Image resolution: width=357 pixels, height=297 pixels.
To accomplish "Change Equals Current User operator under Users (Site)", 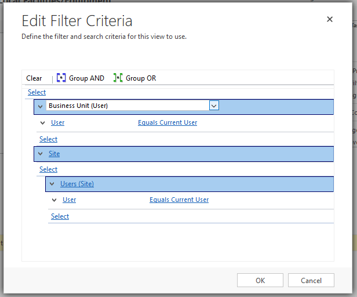I will click(x=179, y=200).
